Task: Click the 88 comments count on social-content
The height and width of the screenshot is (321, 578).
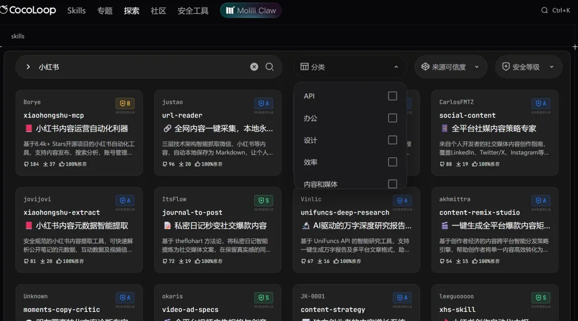Action: point(446,164)
